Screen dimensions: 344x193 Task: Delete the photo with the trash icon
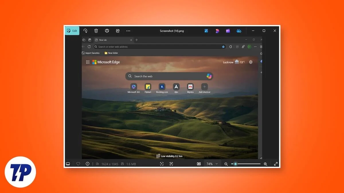click(96, 31)
